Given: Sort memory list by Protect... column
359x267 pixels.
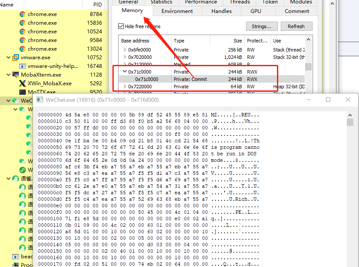Looking at the screenshot, I should (257, 41).
